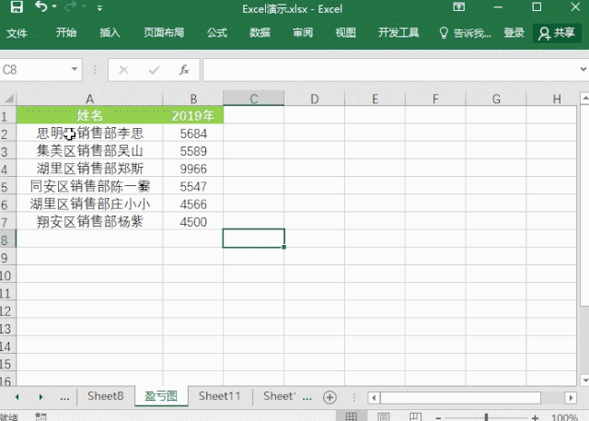Select column C header
589x421 pixels.
[x=254, y=99]
